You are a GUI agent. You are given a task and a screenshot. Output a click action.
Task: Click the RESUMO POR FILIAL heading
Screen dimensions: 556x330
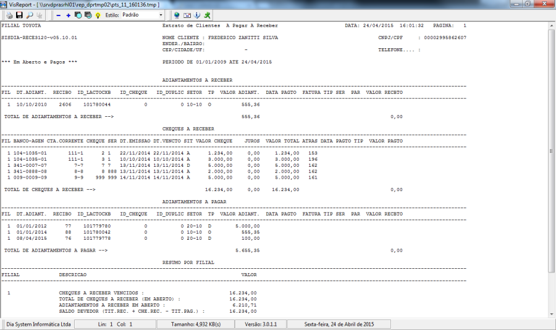[x=188, y=263]
